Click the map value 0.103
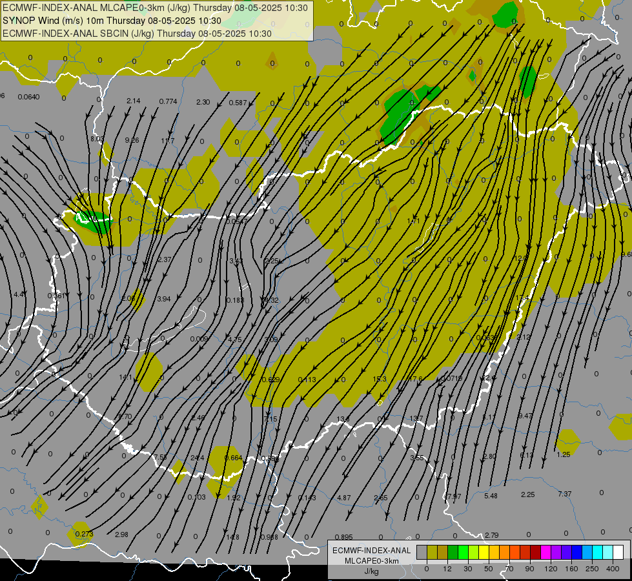 coord(197,497)
